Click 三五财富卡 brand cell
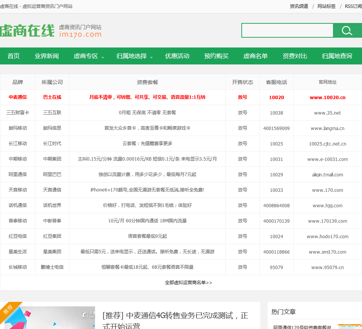 pos(18,113)
